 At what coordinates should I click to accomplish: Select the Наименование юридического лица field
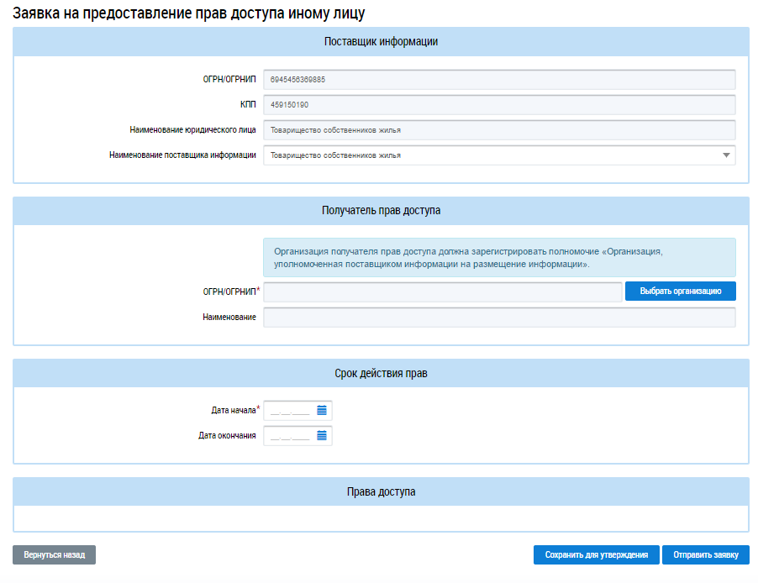[x=499, y=130]
